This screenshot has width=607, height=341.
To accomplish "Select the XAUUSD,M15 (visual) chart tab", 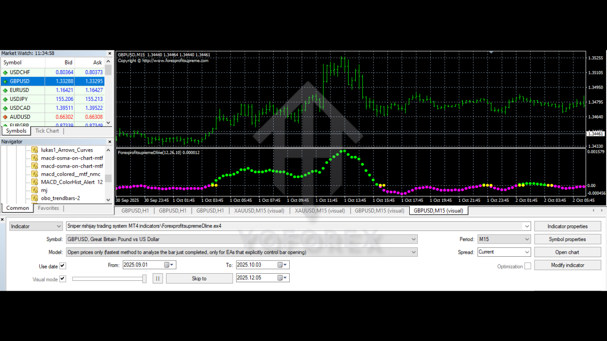I will pos(258,210).
